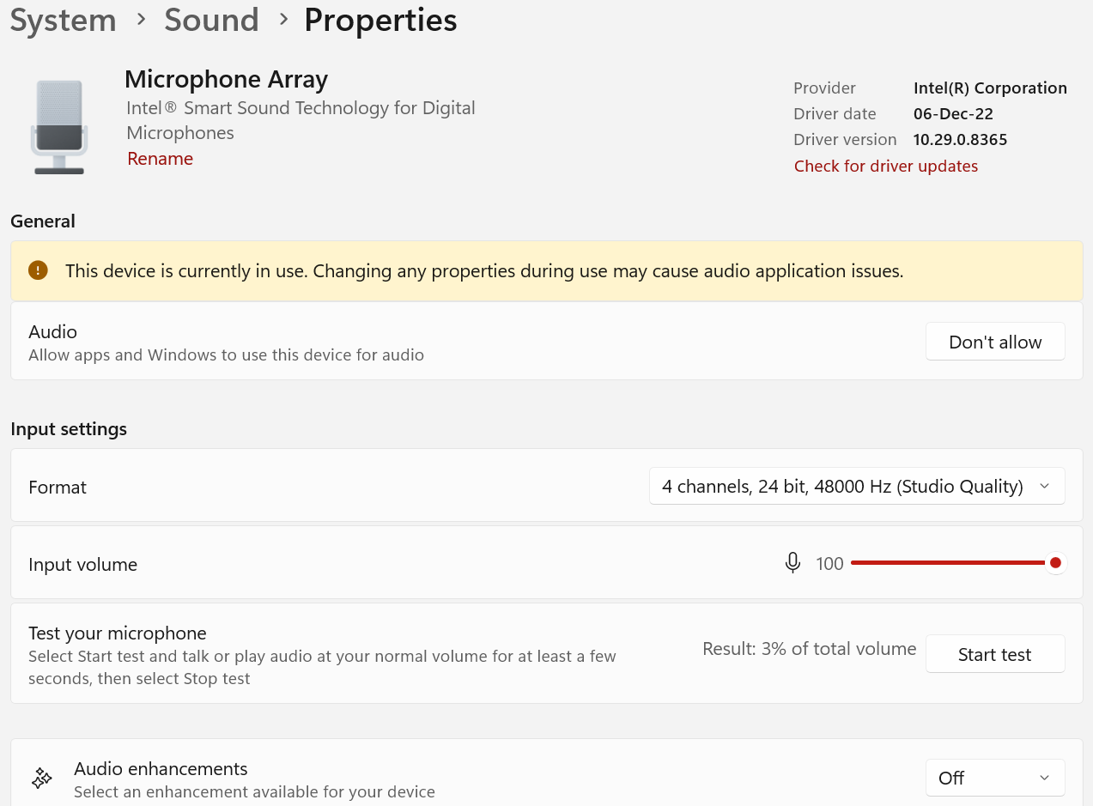This screenshot has width=1093, height=806.
Task: Click the input volume value 100
Action: [829, 564]
